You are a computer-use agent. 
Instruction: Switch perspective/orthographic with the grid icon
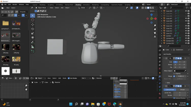(155, 37)
